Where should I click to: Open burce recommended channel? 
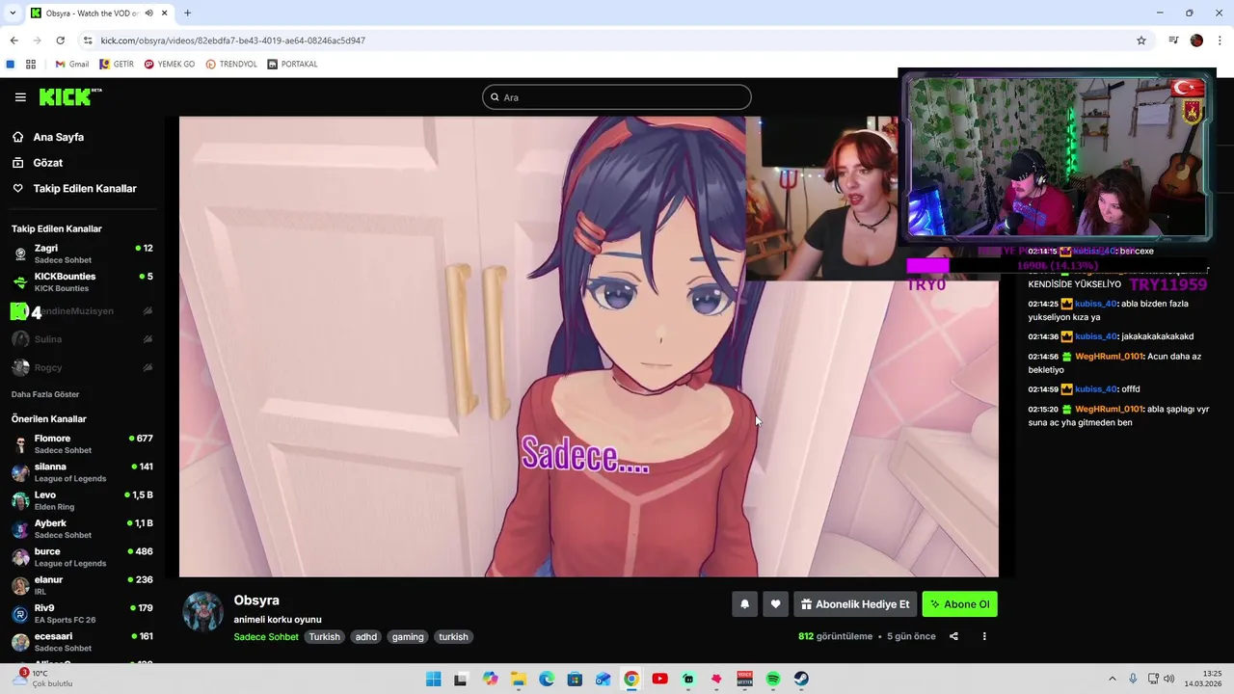[82, 557]
